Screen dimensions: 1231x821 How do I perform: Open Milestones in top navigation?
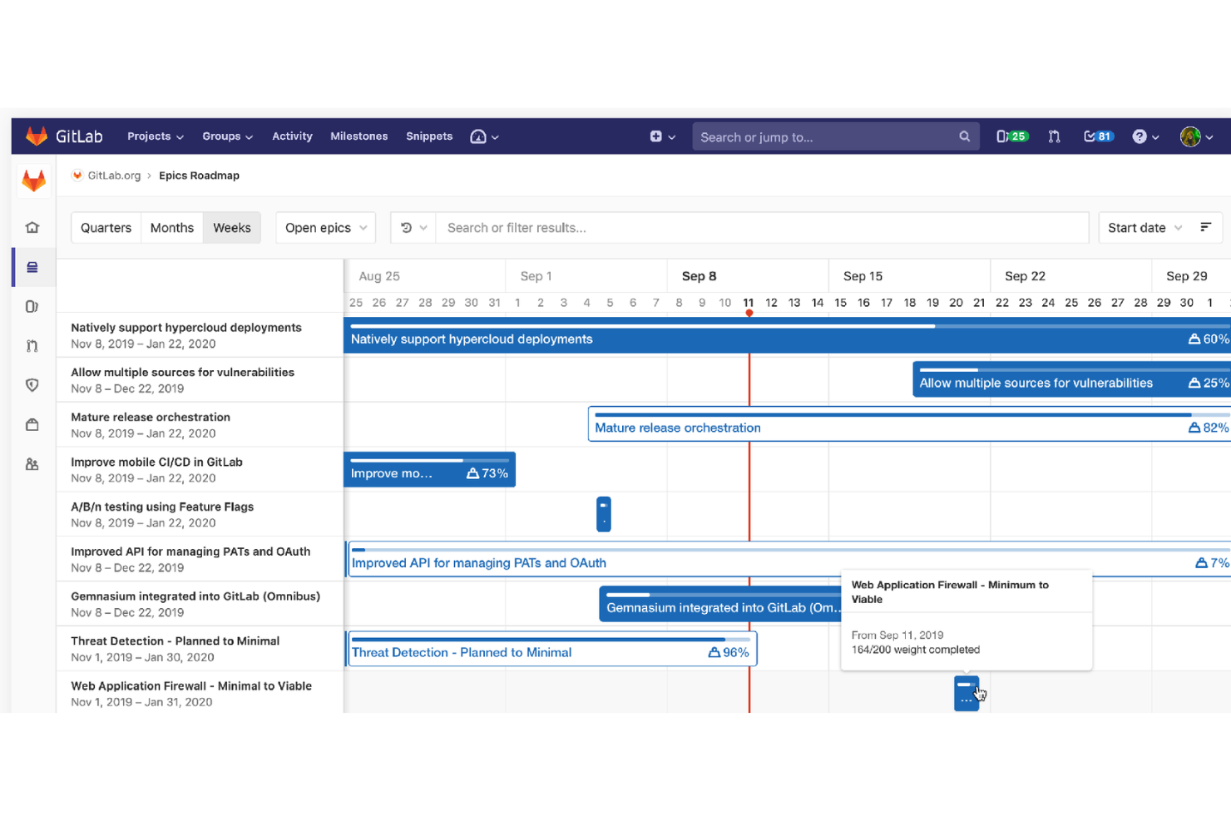pos(358,136)
